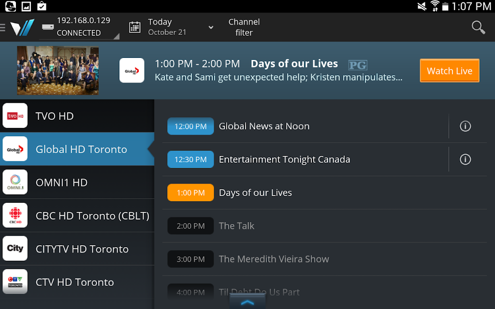Show info for Entertainment Tonight Canada
Image resolution: width=495 pixels, height=309 pixels.
click(465, 159)
